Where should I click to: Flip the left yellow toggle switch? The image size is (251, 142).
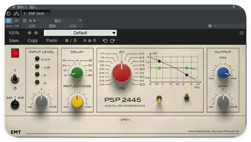tap(159, 99)
